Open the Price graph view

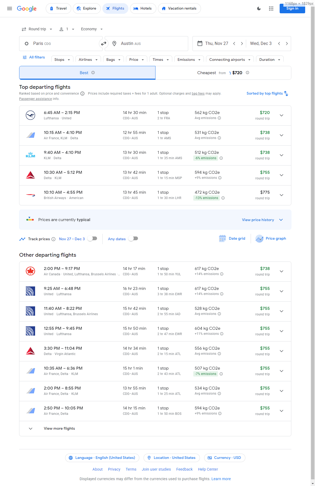(x=271, y=239)
